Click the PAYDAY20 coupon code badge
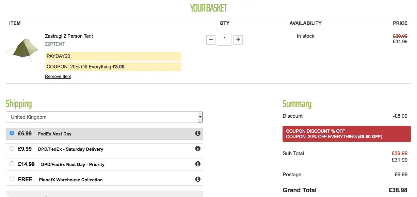Viewport: 417px width, 197px height. coord(113,56)
